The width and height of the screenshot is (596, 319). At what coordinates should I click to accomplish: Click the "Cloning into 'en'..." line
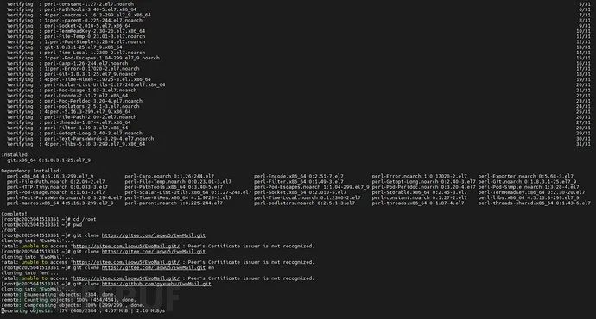[x=30, y=273]
